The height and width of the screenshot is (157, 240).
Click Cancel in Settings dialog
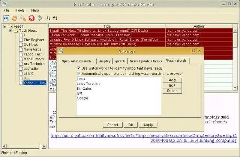[x=112, y=125]
